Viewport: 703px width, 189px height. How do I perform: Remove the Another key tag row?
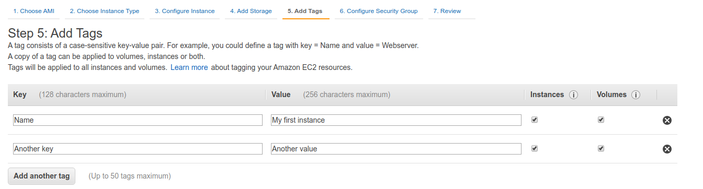(x=667, y=149)
